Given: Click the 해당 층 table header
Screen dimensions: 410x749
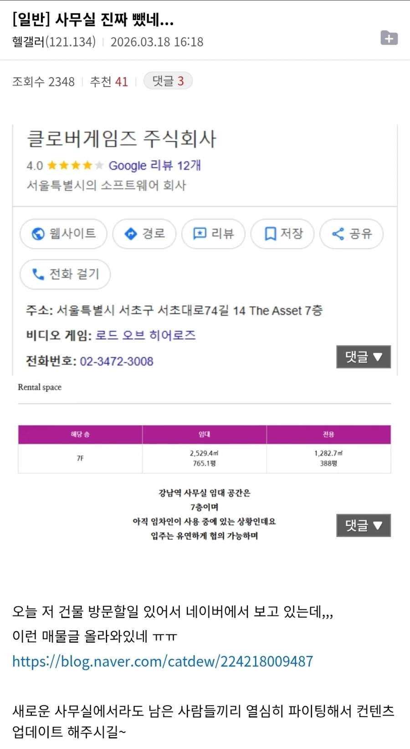Looking at the screenshot, I should click(80, 434).
